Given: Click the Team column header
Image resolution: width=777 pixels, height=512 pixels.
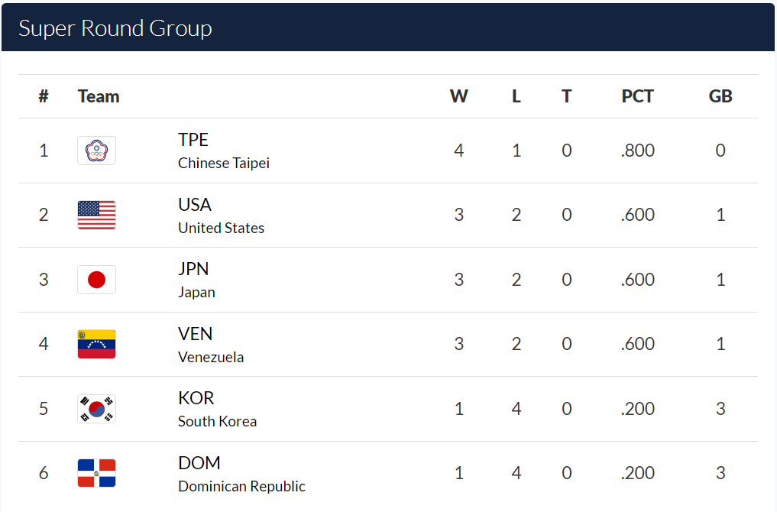Looking at the screenshot, I should tap(99, 96).
